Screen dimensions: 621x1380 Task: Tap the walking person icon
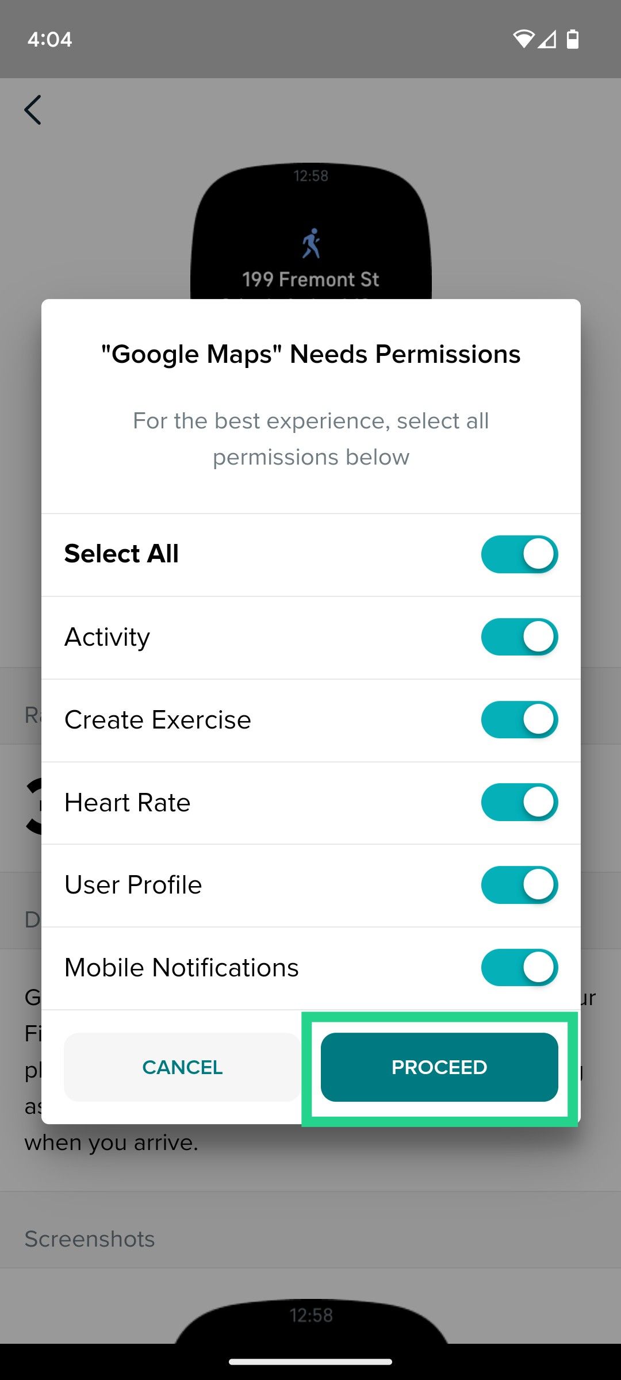click(311, 243)
